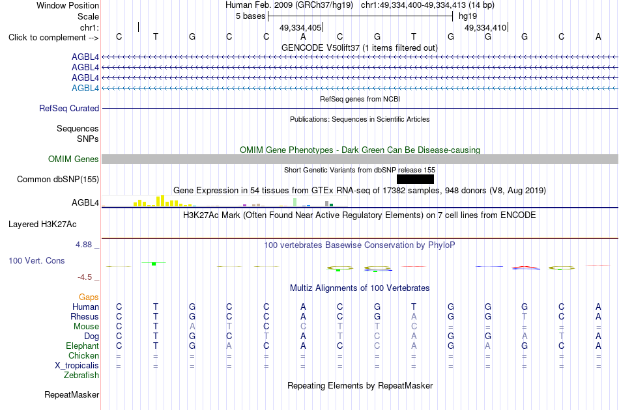This screenshot has height=410, width=619.
Task: Click 'Gene Expression in 54 tissues from GTEx' title
Action: click(360, 191)
